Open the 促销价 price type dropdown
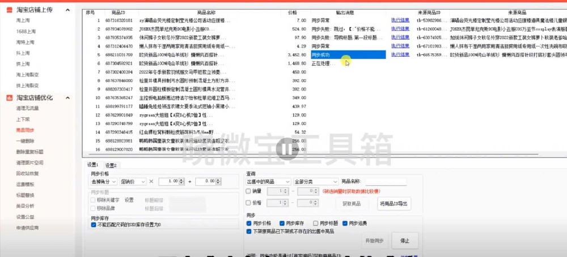 (x=133, y=182)
